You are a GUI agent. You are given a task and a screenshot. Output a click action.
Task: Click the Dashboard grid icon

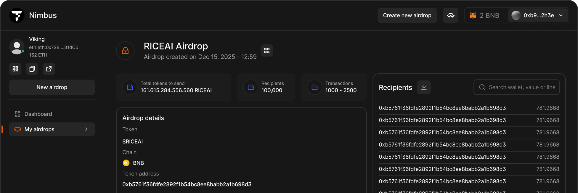(x=17, y=114)
